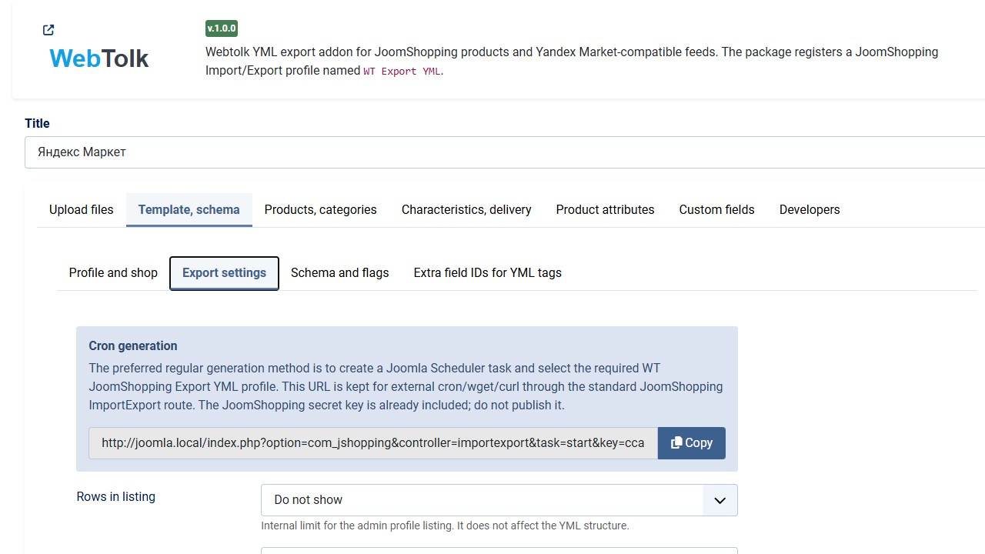The image size is (985, 554).
Task: Select the Template, schema tab
Action: (189, 209)
